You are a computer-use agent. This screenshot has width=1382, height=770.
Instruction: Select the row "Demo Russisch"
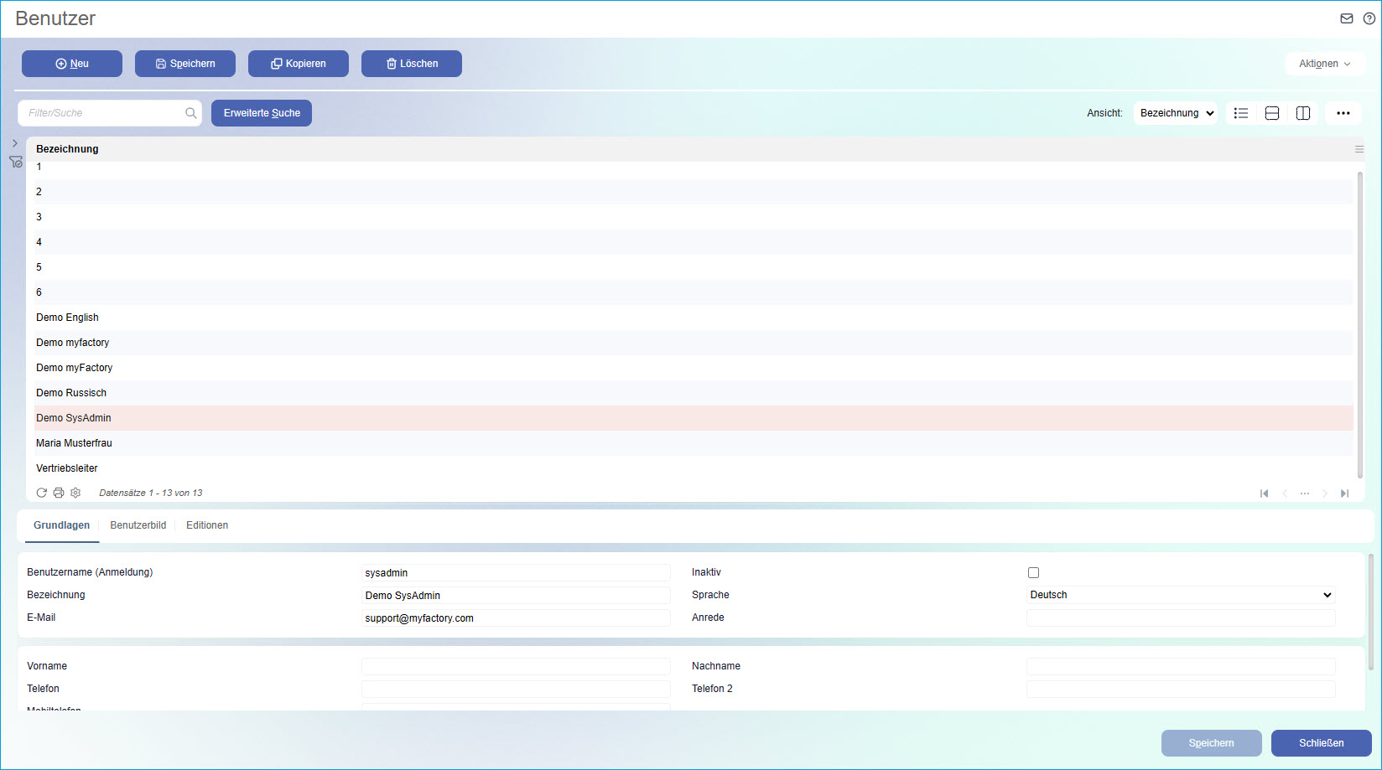(694, 393)
